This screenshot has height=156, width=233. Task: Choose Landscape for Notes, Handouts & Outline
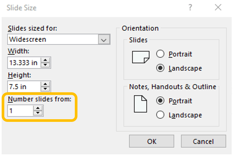(160, 115)
